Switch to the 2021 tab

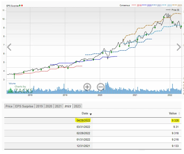click(58, 106)
